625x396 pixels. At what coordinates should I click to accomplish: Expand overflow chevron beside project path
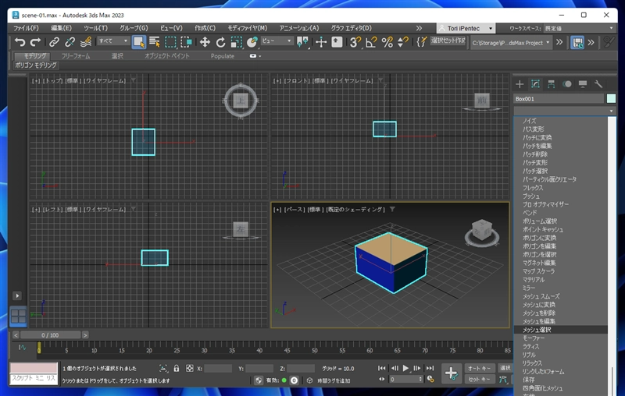tap(559, 42)
